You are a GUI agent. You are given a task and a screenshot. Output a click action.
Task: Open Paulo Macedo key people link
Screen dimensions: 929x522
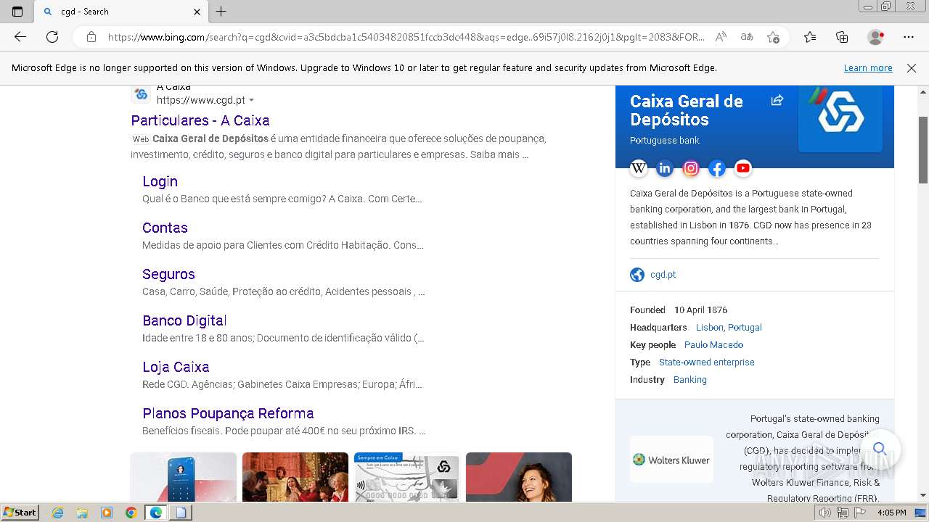point(713,345)
